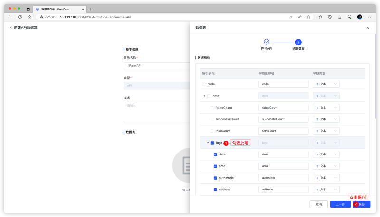380x217 pixels.
Task: Open browser more options menu
Action: [x=370, y=17]
